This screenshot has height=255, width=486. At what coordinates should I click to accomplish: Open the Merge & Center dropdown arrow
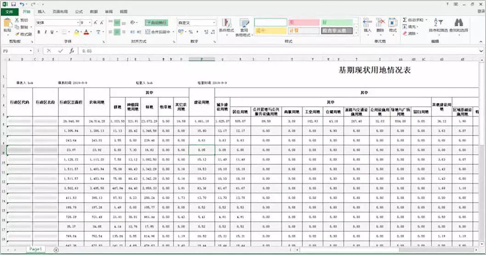(173, 32)
